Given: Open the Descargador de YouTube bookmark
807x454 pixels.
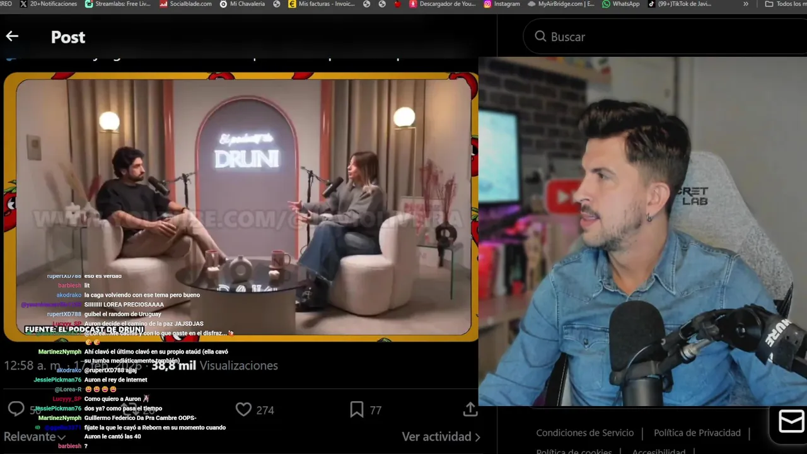Looking at the screenshot, I should click(x=443, y=4).
